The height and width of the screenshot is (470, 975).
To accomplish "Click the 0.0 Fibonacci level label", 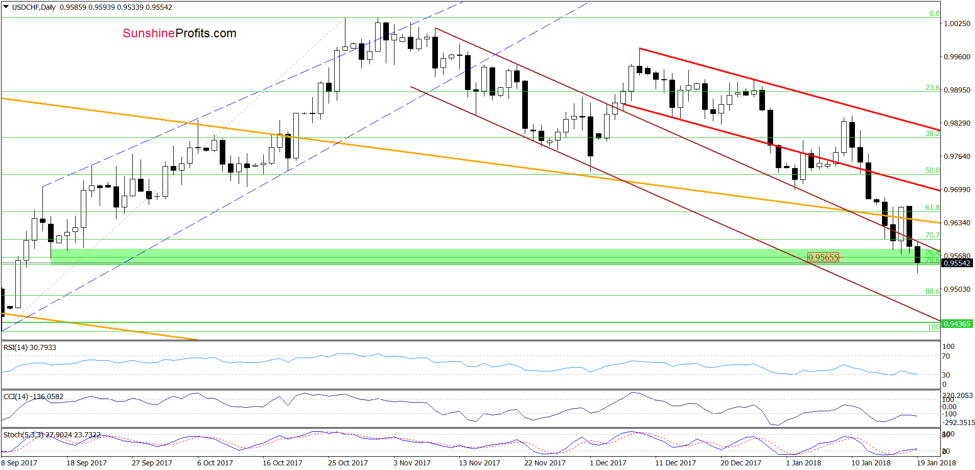I will pyautogui.click(x=935, y=13).
